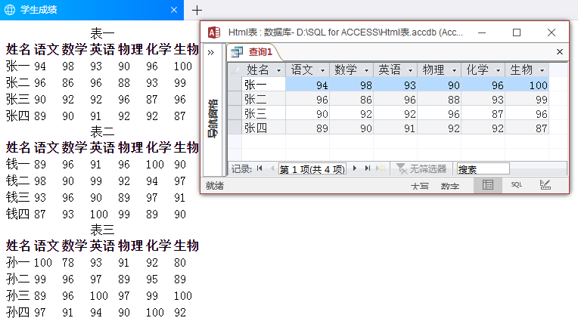Click the 张二 name cell in Access
The height and width of the screenshot is (318, 578).
[263, 99]
